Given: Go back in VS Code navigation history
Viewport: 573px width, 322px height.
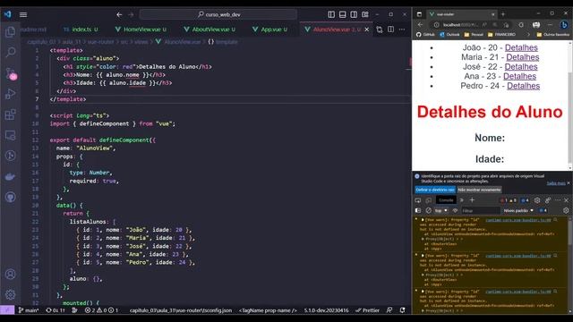Looking at the screenshot, I should point(119,14).
